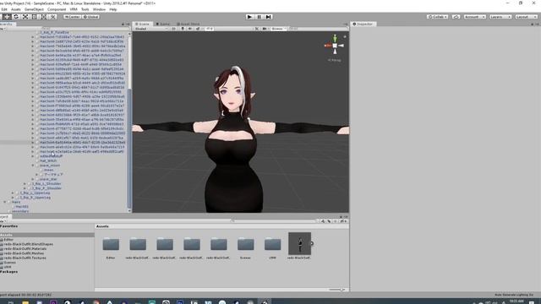
Task: Open the VRM folder thumbnail in Assets
Action: tap(272, 244)
